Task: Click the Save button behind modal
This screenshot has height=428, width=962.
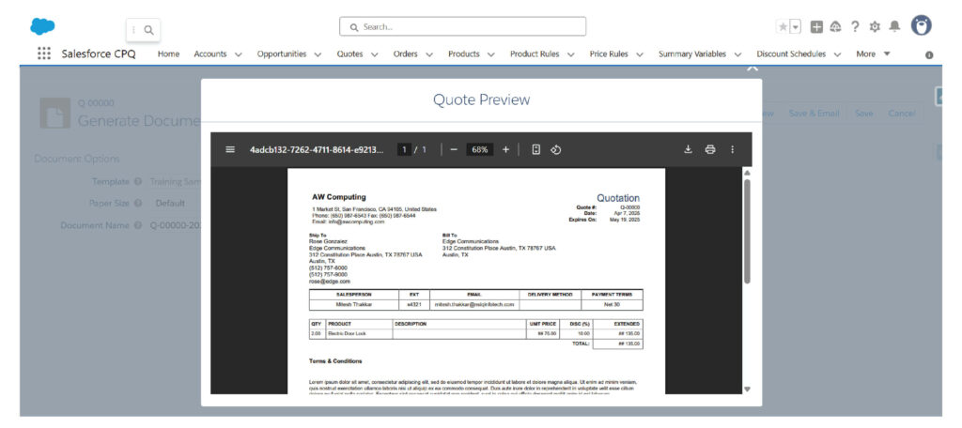Action: pyautogui.click(x=863, y=114)
